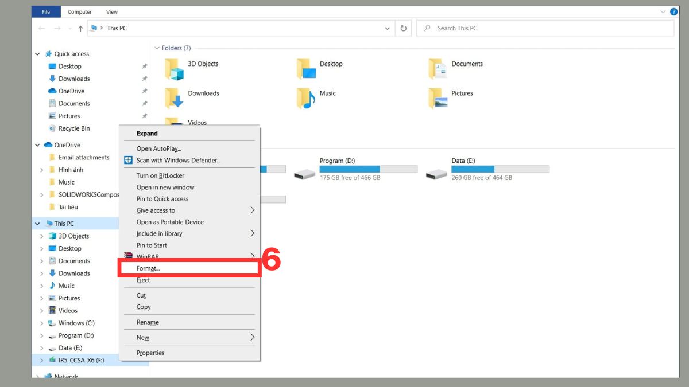The image size is (689, 387).
Task: Expand the Include in library submenu arrow
Action: click(x=252, y=233)
